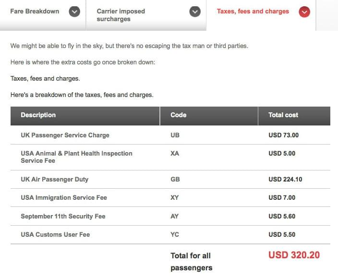Click the Total cost column header
The image size is (338, 278).
click(294, 116)
